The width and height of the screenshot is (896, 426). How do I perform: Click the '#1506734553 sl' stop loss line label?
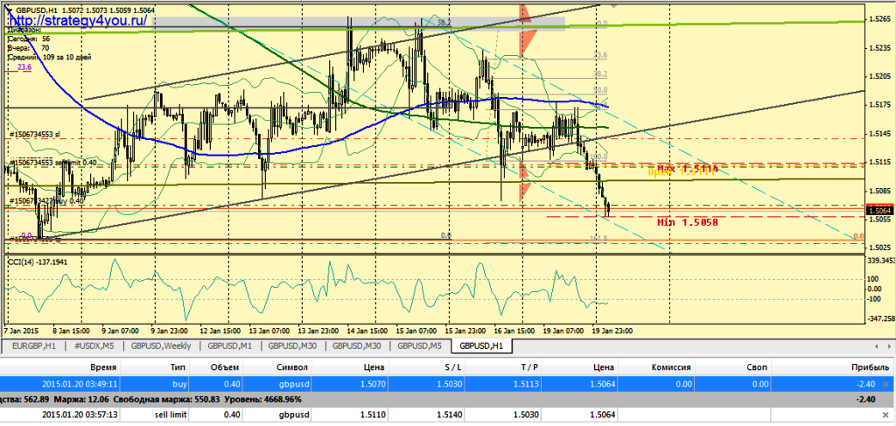(35, 134)
